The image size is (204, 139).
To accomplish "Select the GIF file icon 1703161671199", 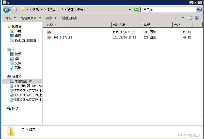I will [49, 38].
